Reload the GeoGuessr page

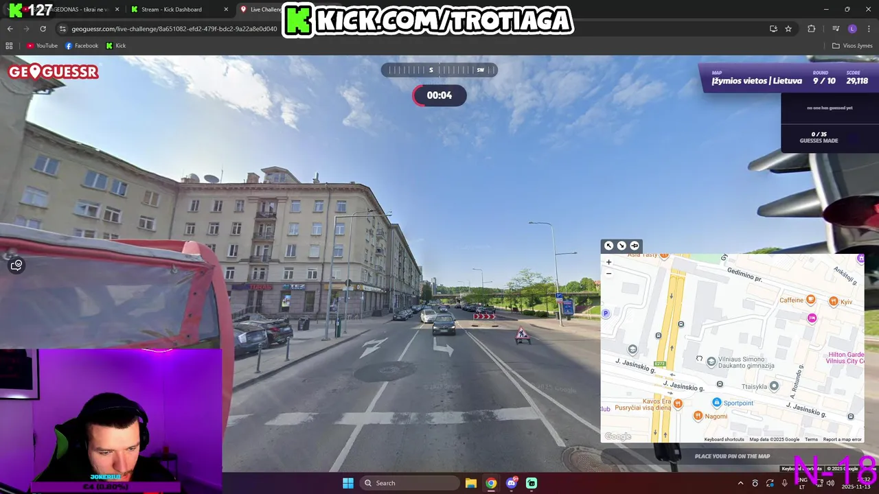[x=43, y=29]
